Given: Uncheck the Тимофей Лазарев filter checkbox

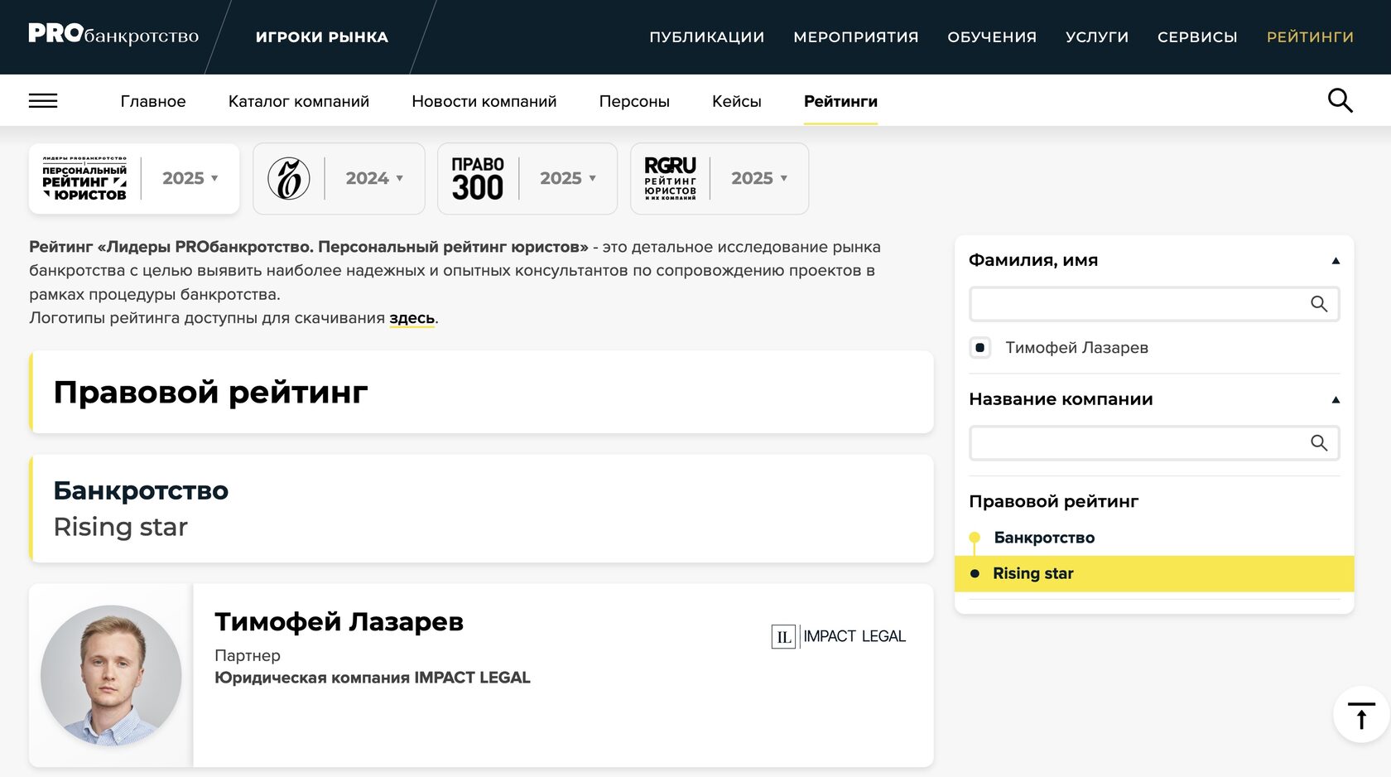Looking at the screenshot, I should click(980, 348).
